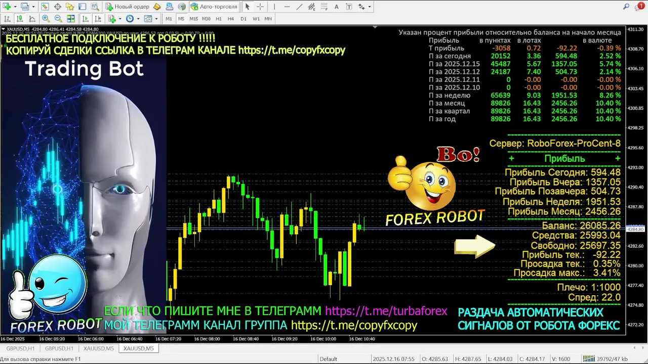The width and height of the screenshot is (648, 364).
Task: Show the Market Watch panel
Action: click(45, 7)
